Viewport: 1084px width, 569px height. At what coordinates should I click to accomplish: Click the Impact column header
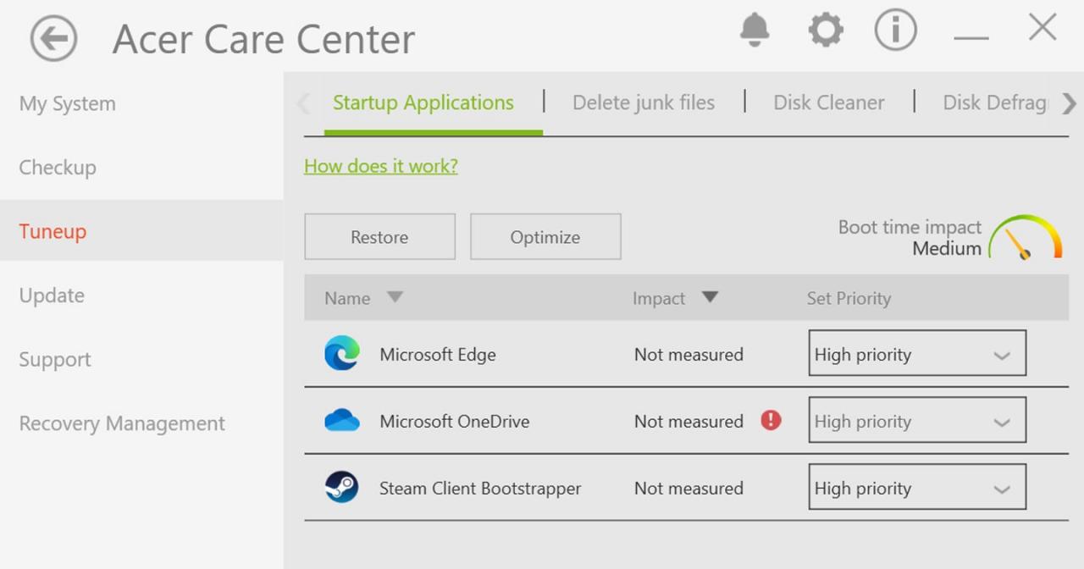[x=659, y=298]
